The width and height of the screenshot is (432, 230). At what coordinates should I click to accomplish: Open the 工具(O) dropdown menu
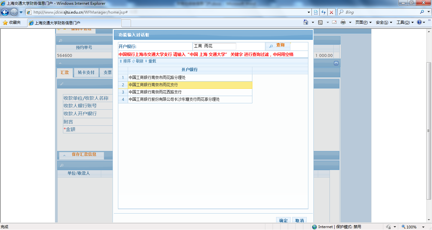click(x=405, y=22)
